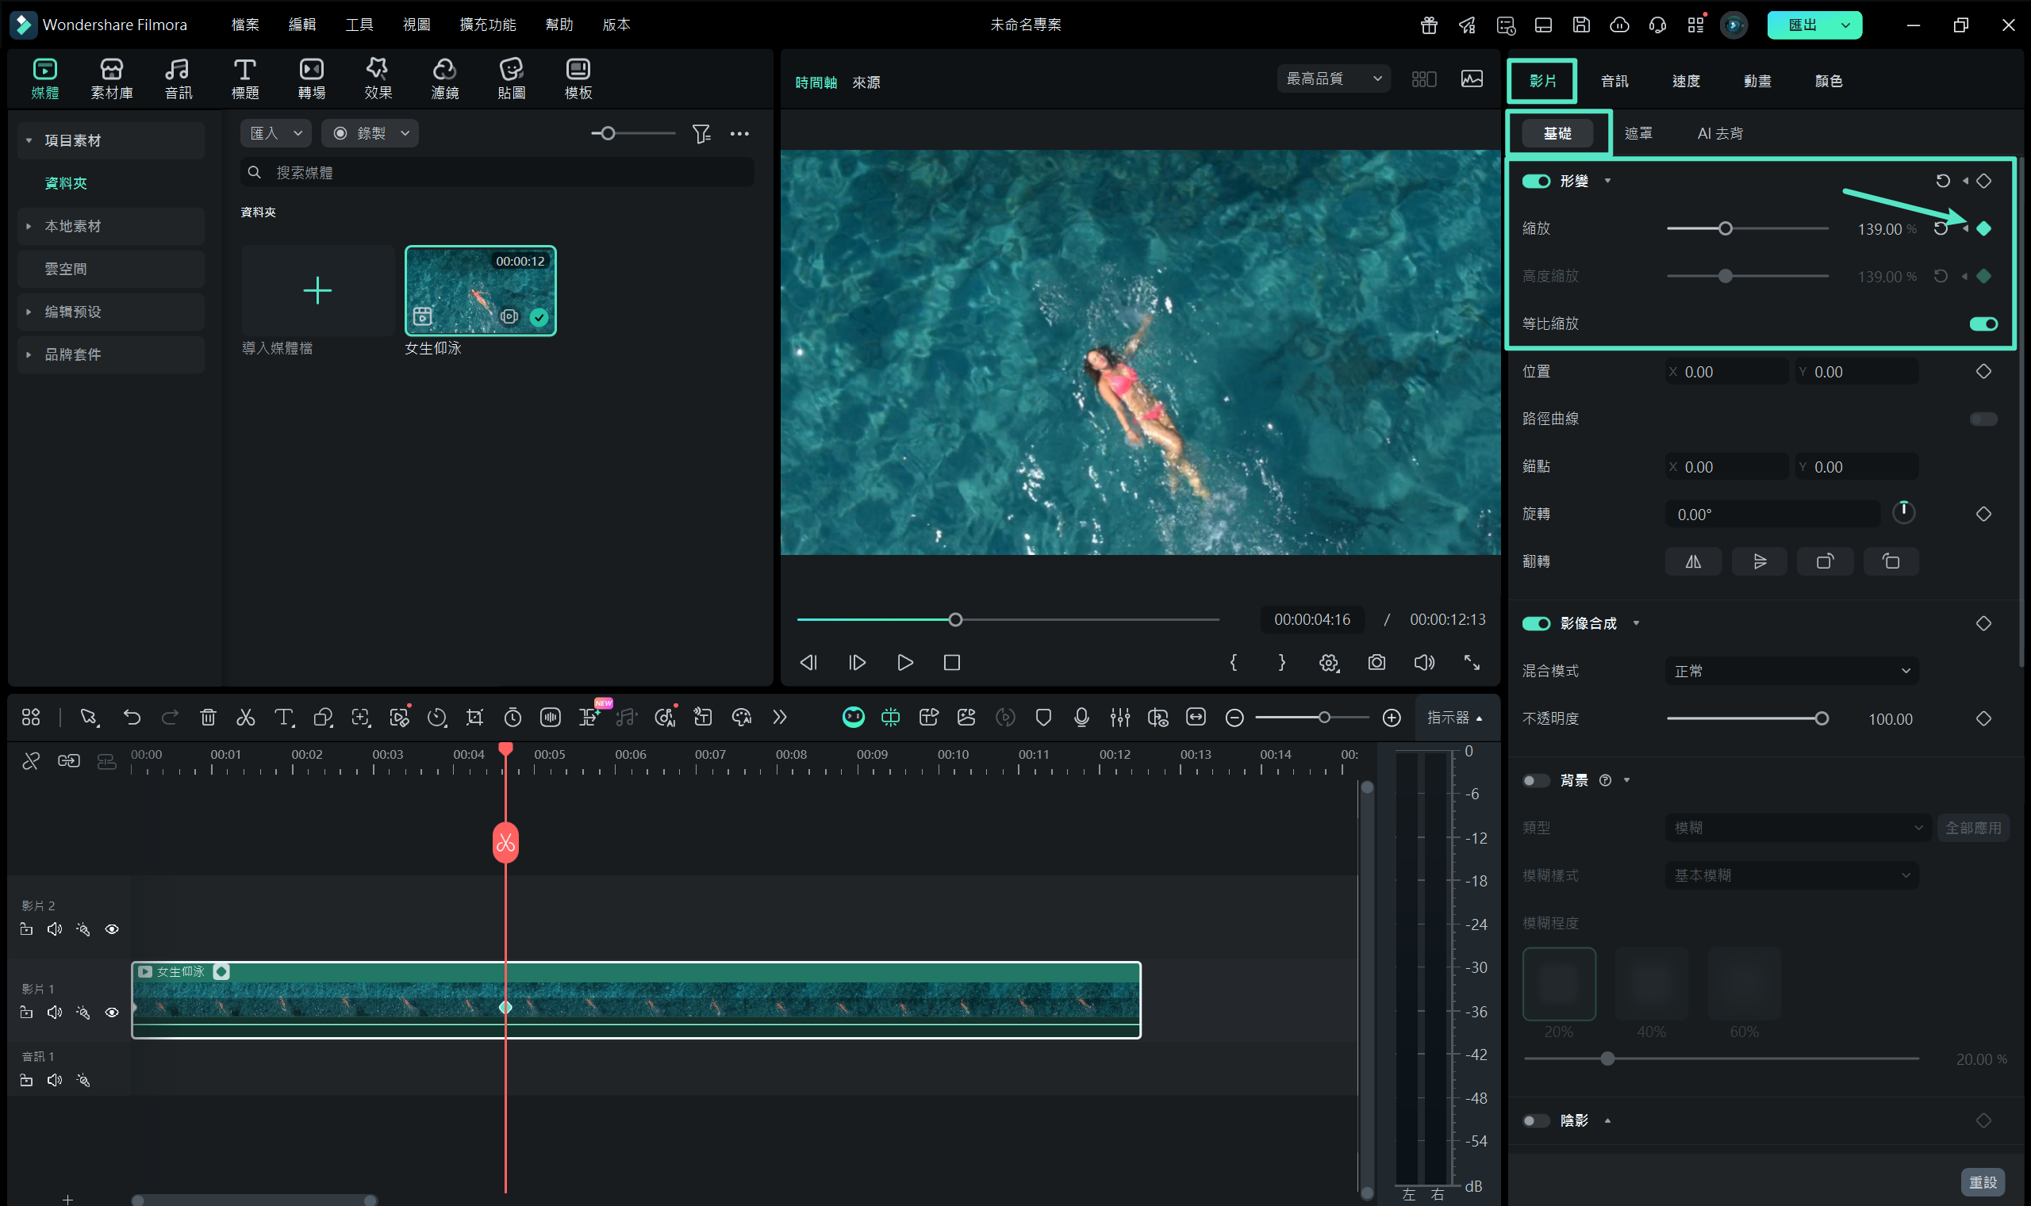Click the voiceover microphone icon

1081,717
